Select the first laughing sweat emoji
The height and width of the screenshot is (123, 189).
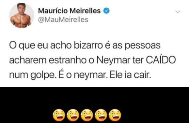pos(59,115)
